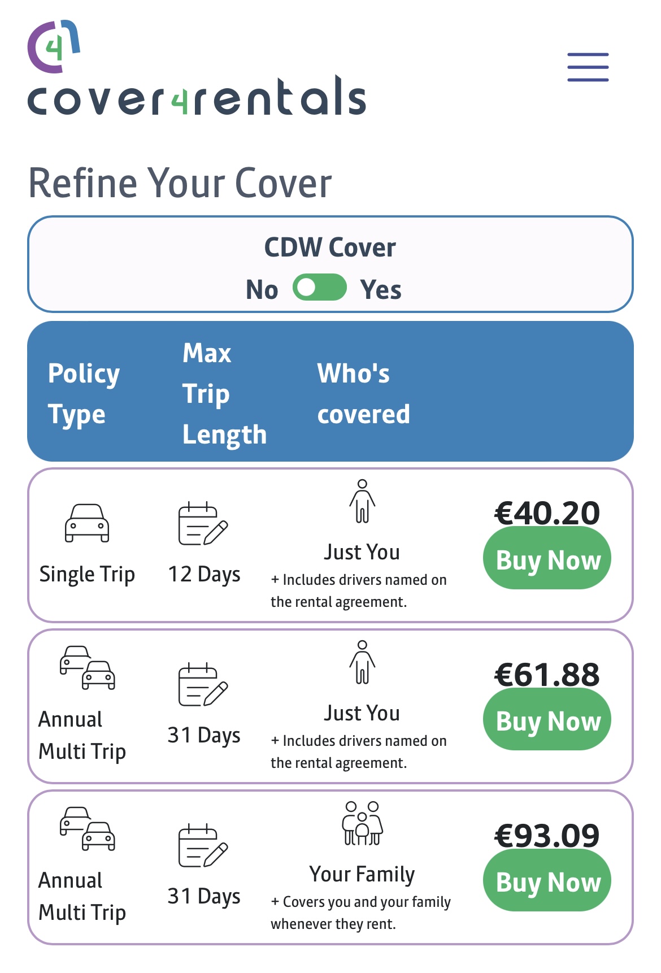Open the hamburger navigation menu

(x=588, y=67)
